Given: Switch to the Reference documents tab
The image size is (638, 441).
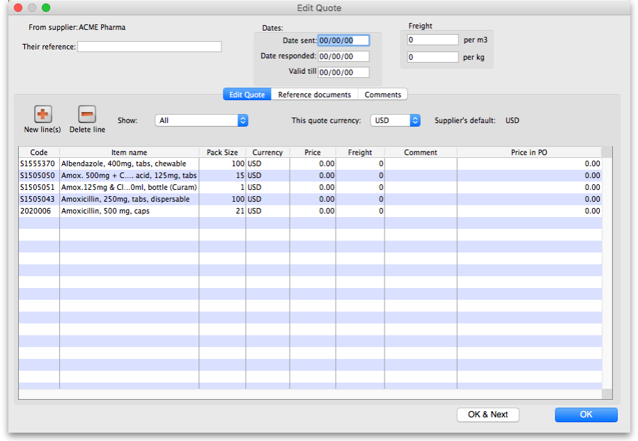Looking at the screenshot, I should point(314,95).
